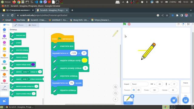Screen dimensions: 194x109
Task: Open a new browser tab
Action: coord(72,10)
